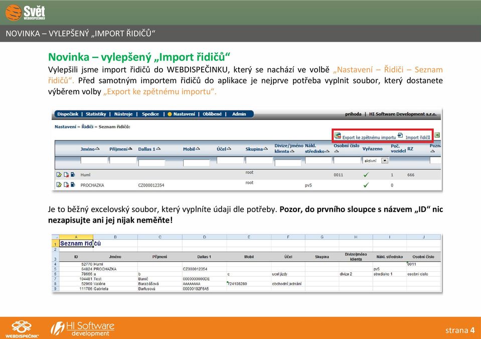Click the Seznam řidičů cell in A1

coord(76,244)
